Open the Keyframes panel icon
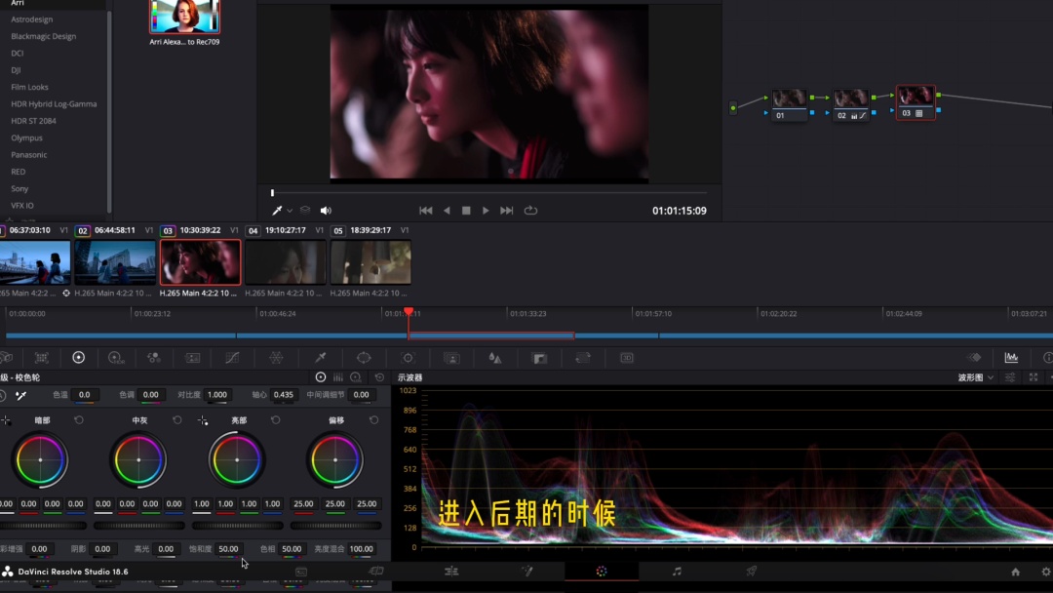Viewport: 1053px width, 593px height. [974, 358]
